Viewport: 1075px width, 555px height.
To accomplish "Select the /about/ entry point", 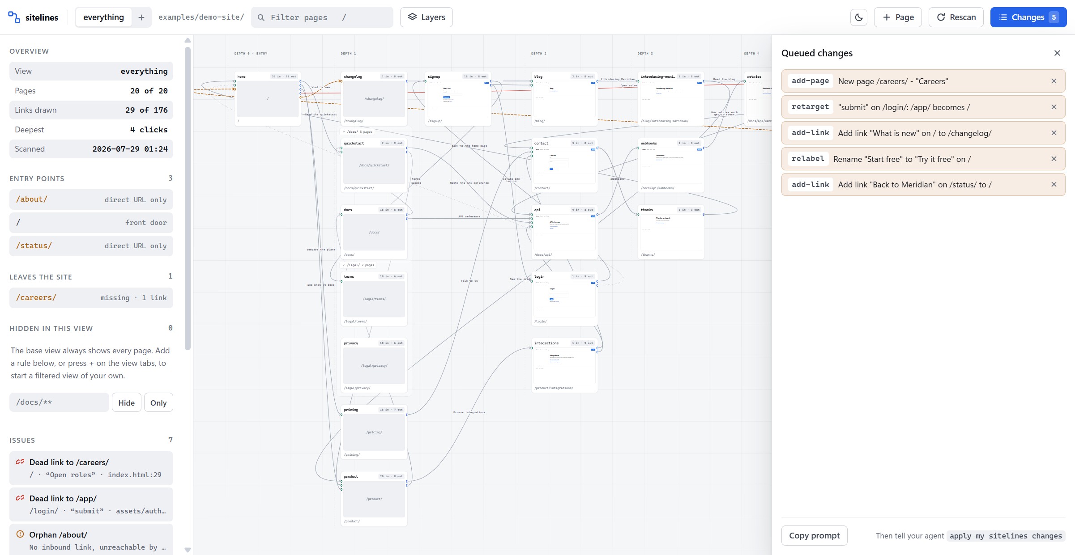I will point(91,199).
